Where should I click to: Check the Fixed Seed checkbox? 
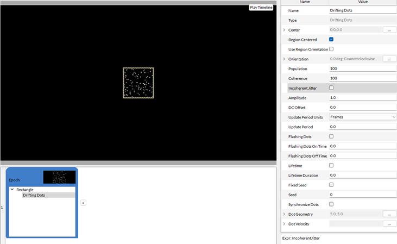331,185
